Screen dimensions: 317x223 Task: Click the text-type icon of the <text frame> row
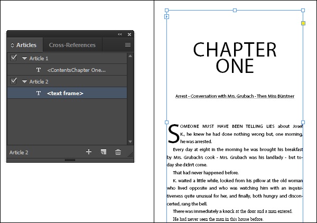coord(39,93)
